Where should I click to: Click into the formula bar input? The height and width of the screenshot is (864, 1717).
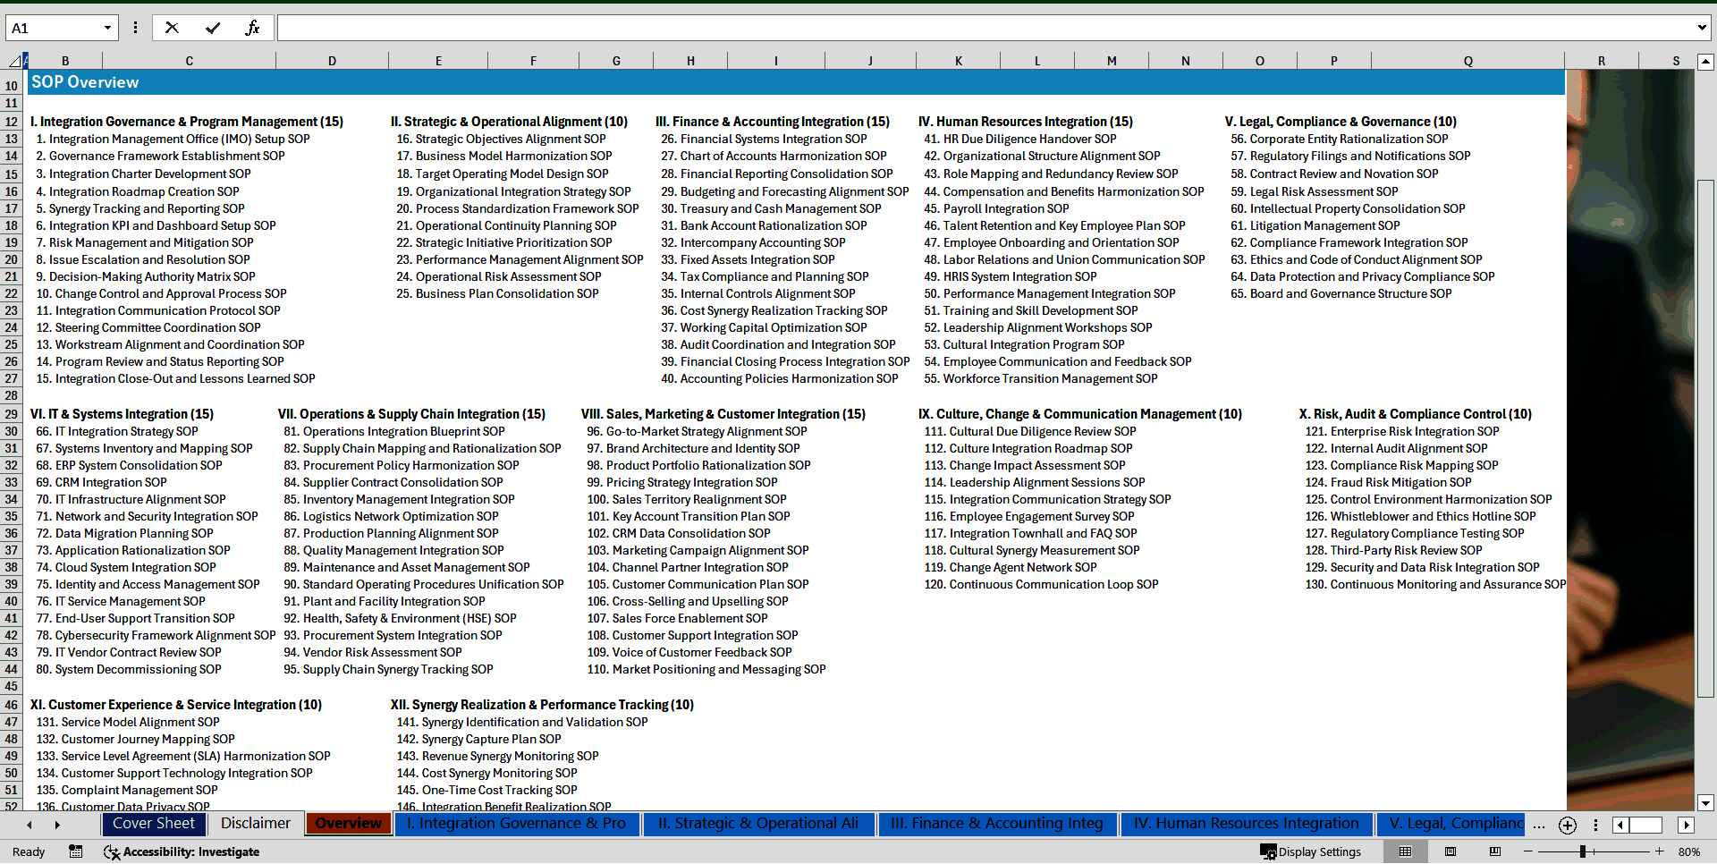(x=984, y=28)
